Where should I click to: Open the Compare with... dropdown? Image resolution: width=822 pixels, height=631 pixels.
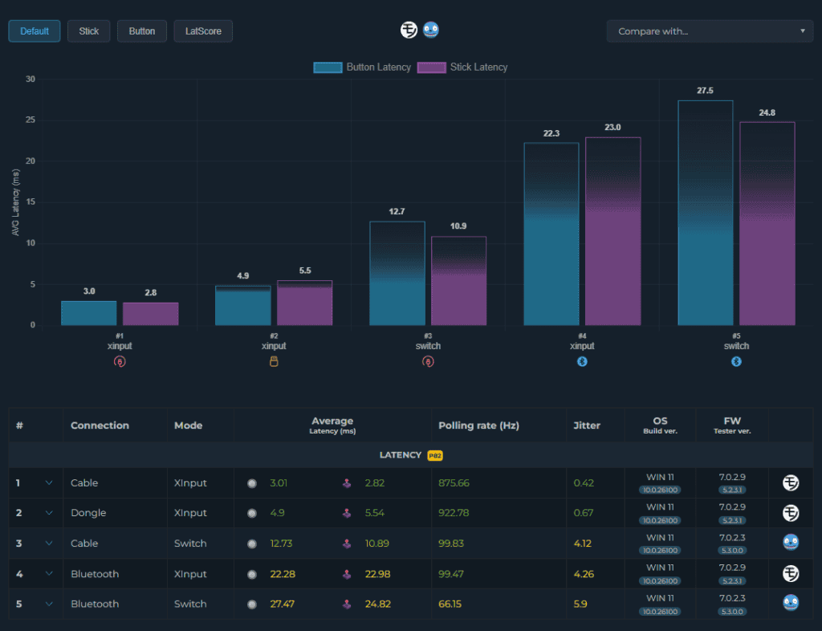click(710, 31)
